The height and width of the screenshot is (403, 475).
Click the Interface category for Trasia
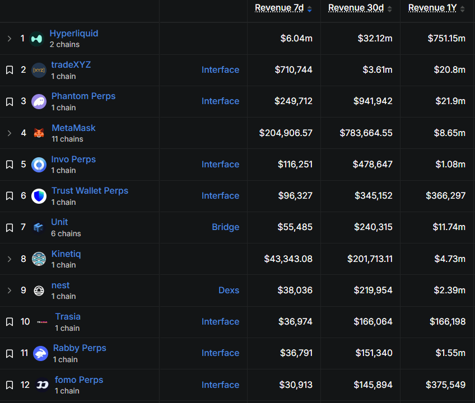pyautogui.click(x=221, y=321)
